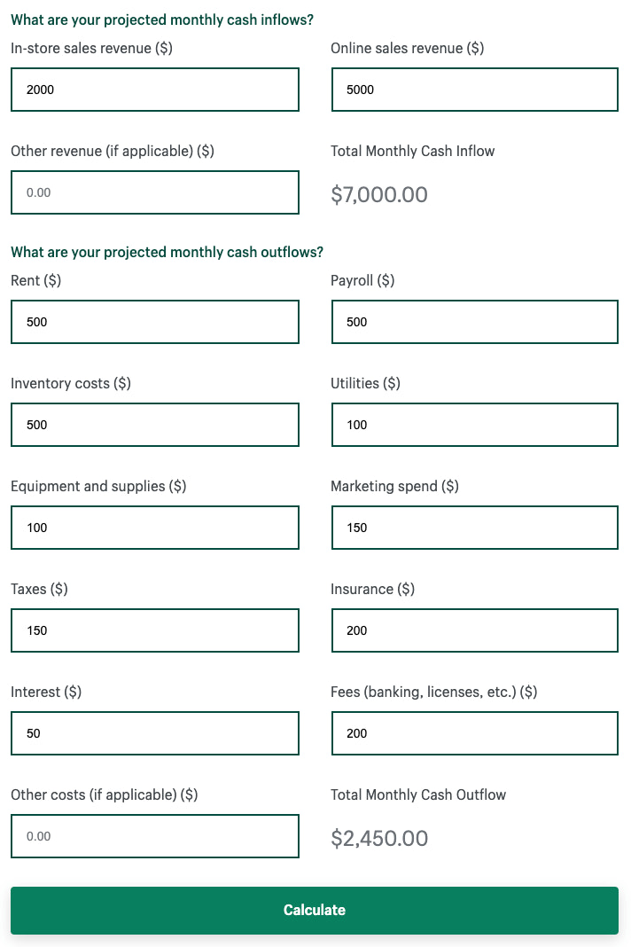Click the Total Monthly Cash Outflow amount
This screenshot has height=947, width=631.
coord(379,838)
